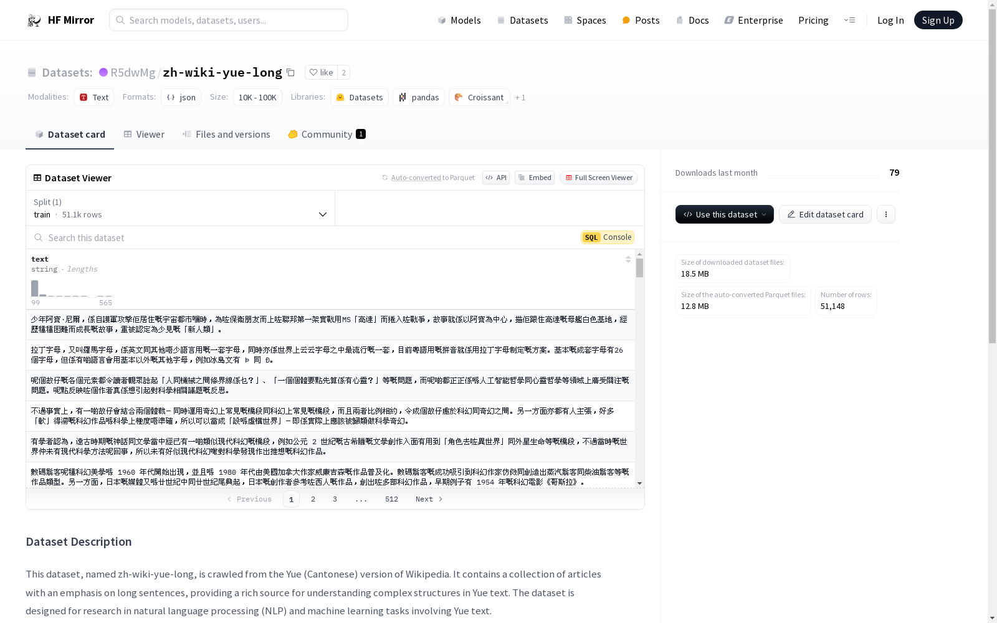Click the Croissant library tag

pos(479,97)
